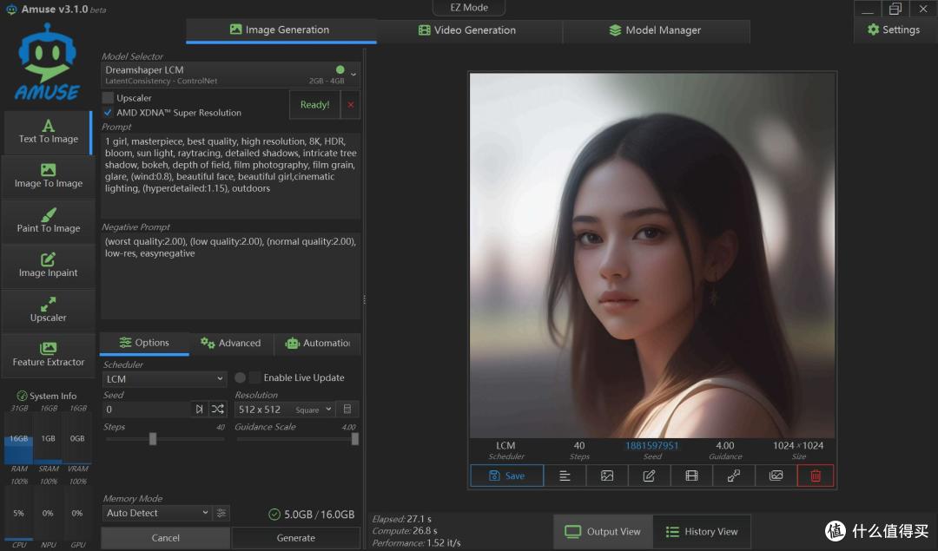
Task: Open the Auto Detect memory mode dropdown
Action: coord(157,513)
